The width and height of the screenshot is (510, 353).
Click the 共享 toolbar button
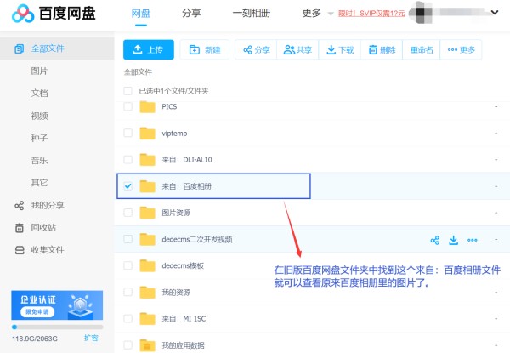coord(297,50)
